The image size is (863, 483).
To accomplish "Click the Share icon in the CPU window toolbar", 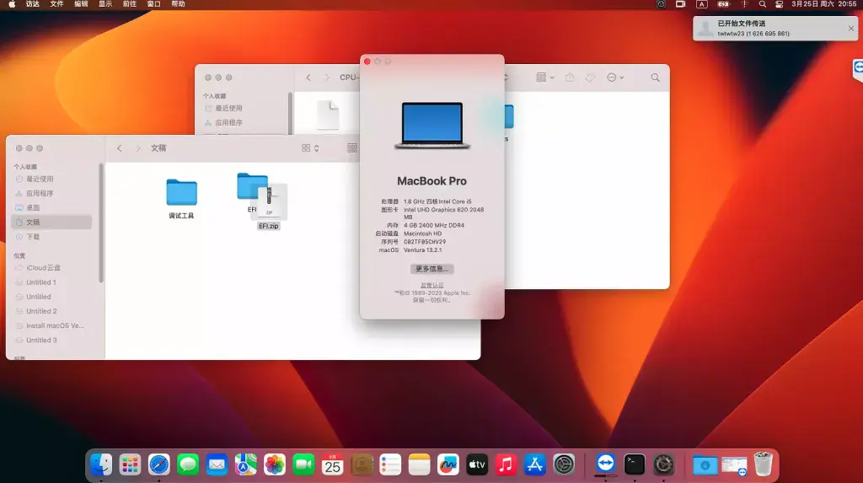I will click(570, 78).
